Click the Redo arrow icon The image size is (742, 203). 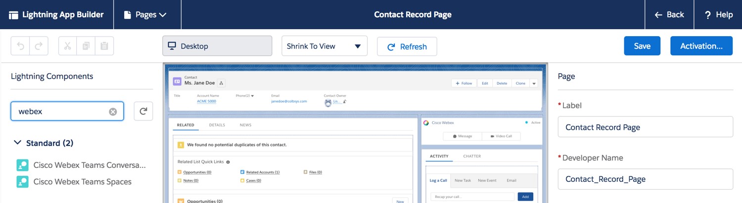pos(39,46)
